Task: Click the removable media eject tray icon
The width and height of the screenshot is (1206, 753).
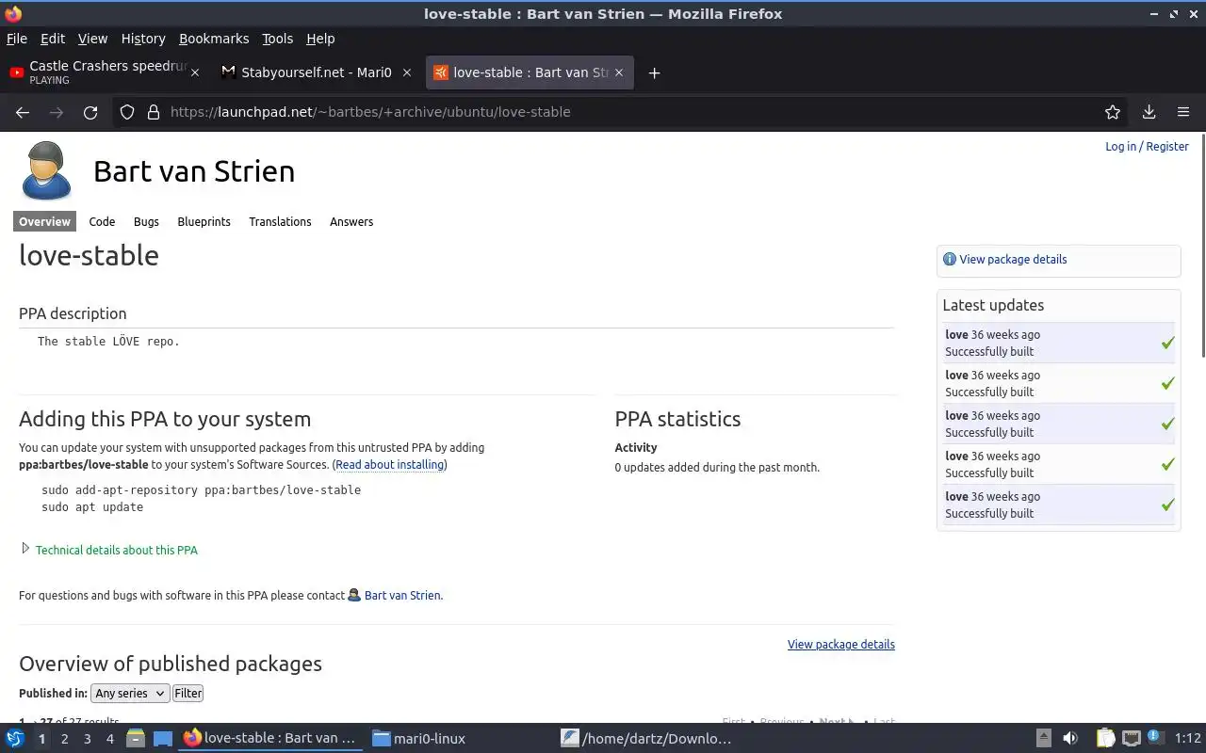Action: [1043, 738]
